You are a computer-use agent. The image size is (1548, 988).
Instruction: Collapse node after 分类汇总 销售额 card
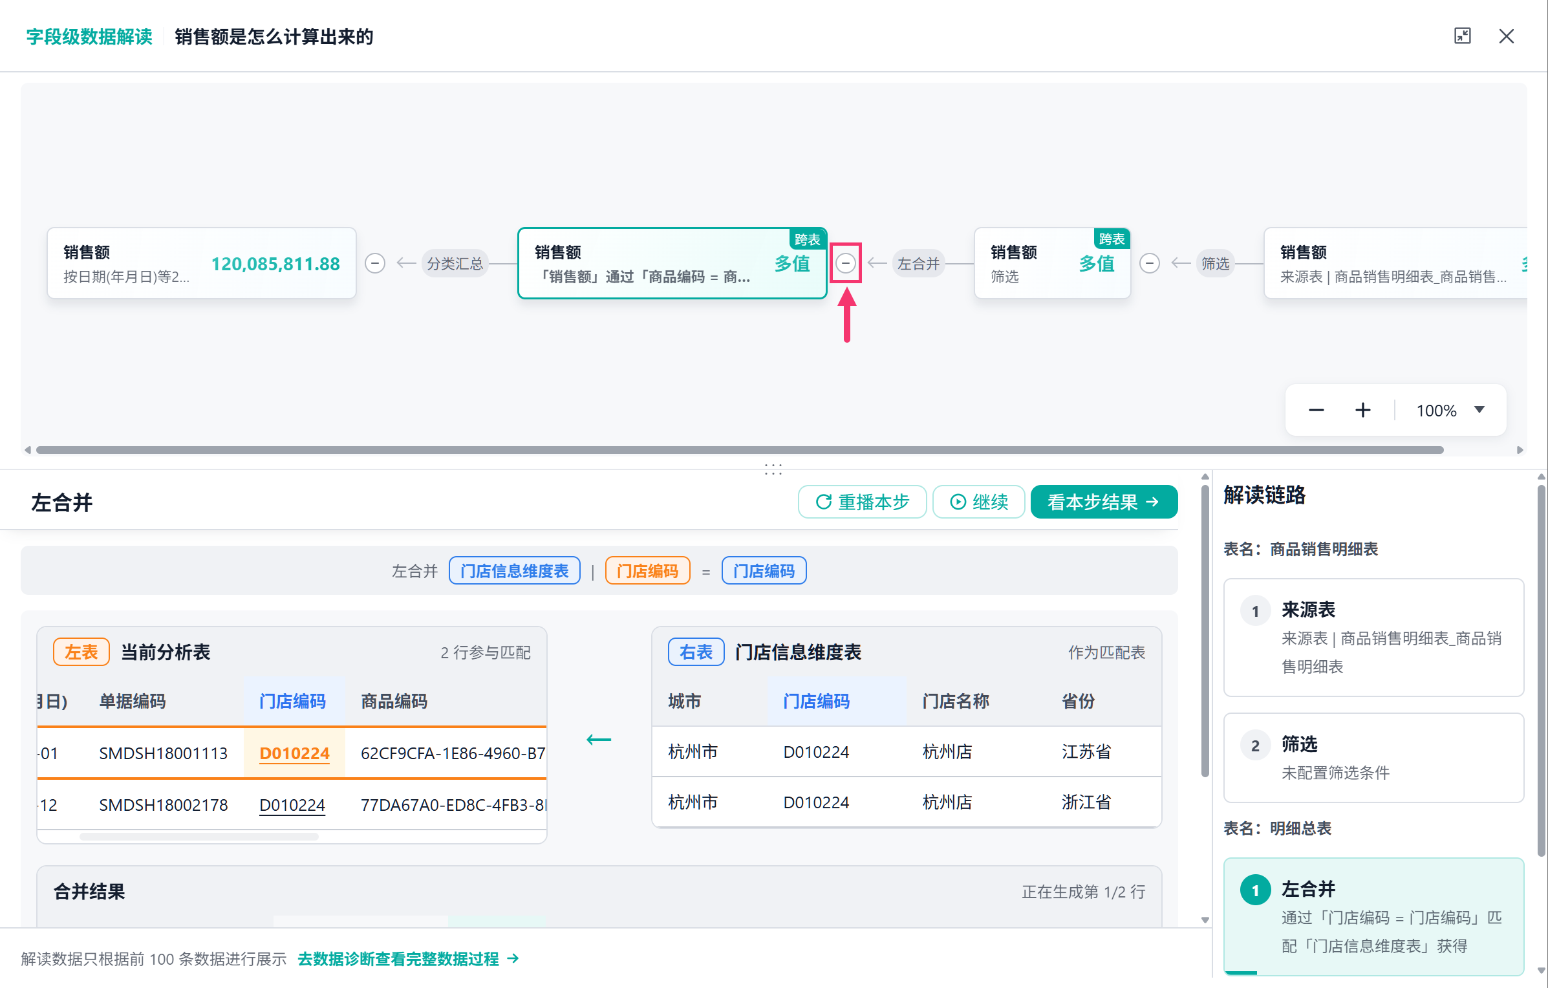[x=375, y=263]
